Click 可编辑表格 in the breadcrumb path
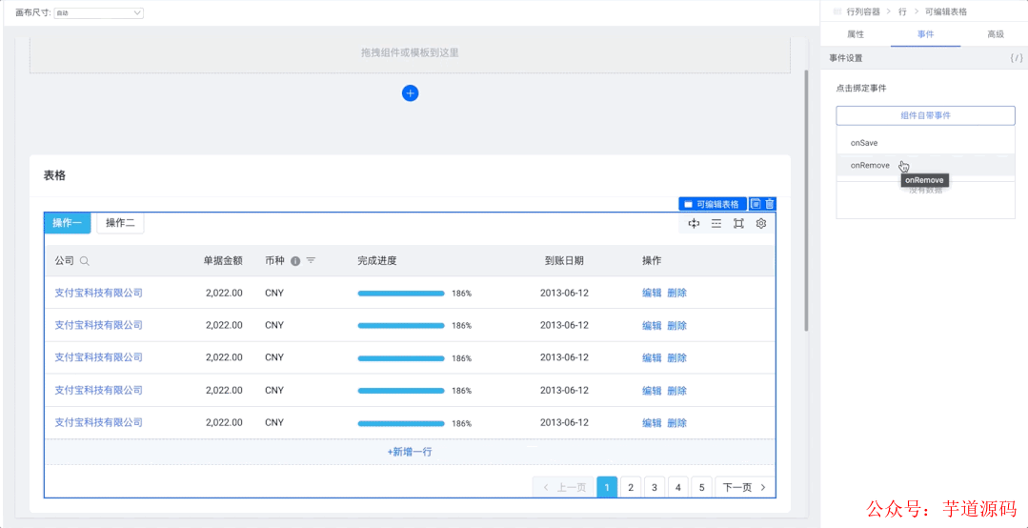 pyautogui.click(x=946, y=11)
